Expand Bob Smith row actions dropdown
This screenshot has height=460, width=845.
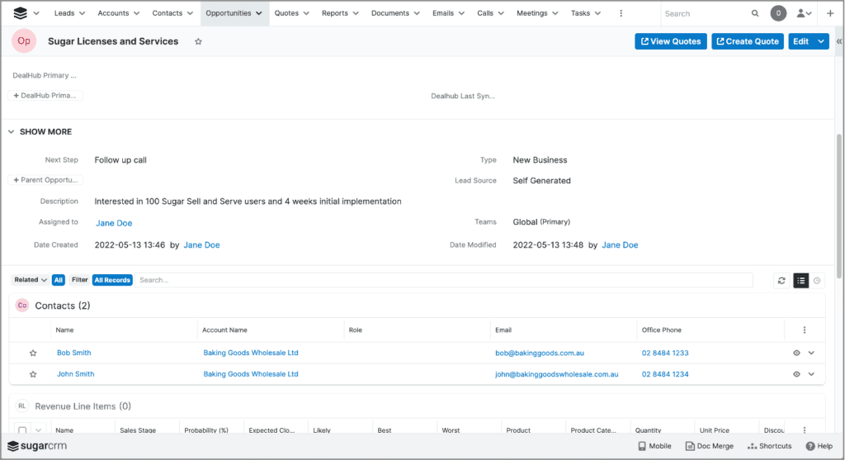[811, 353]
